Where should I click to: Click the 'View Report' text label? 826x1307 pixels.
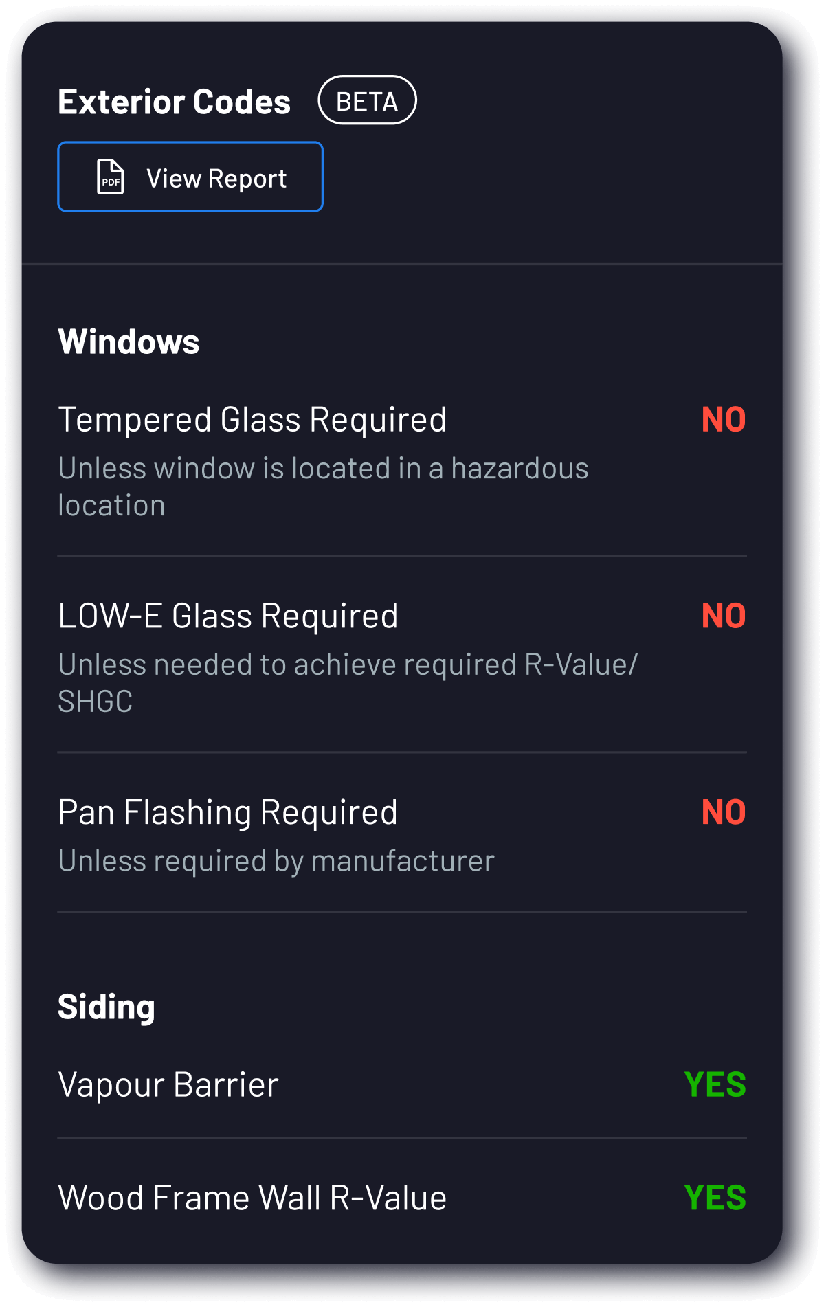tap(216, 179)
